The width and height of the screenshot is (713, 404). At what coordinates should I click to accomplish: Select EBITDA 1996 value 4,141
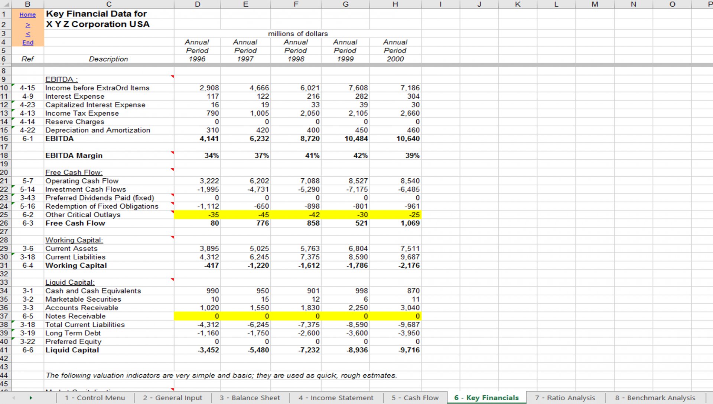(197, 139)
